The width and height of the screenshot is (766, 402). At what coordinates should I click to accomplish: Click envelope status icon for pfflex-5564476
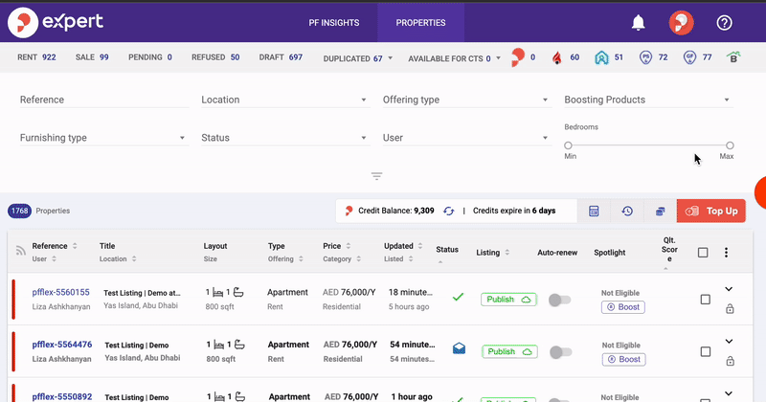(459, 348)
